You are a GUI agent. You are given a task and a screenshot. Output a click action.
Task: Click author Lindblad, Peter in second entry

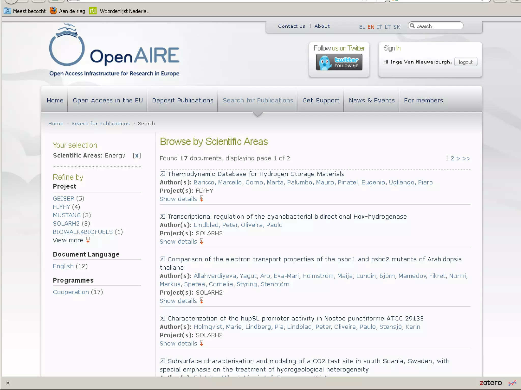(215, 225)
